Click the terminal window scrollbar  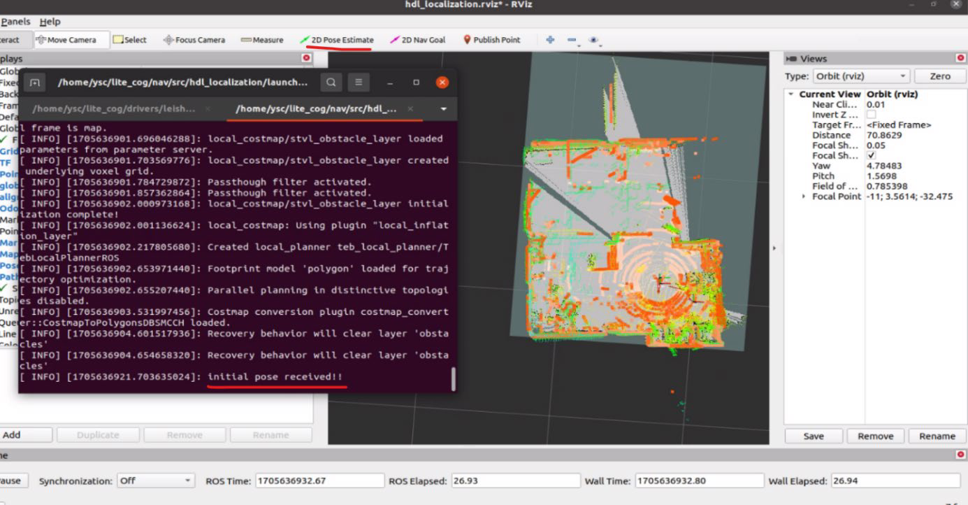pyautogui.click(x=454, y=378)
